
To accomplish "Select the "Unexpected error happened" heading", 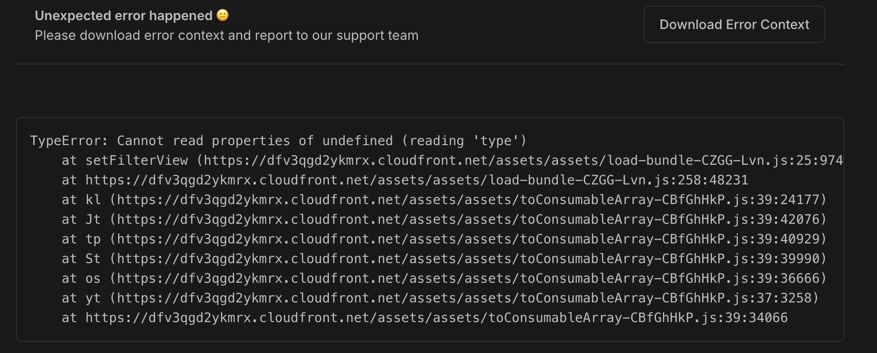I will (x=124, y=16).
